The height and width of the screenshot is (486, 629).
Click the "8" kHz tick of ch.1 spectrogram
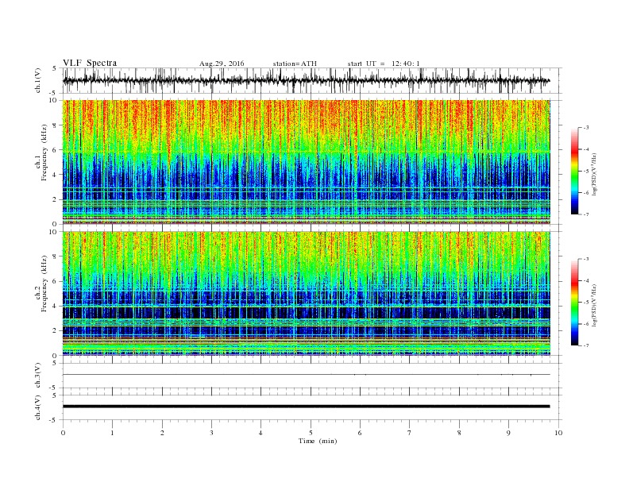[x=55, y=125]
